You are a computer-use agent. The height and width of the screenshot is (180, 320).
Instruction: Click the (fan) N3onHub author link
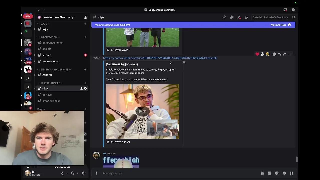pyautogui.click(x=122, y=64)
